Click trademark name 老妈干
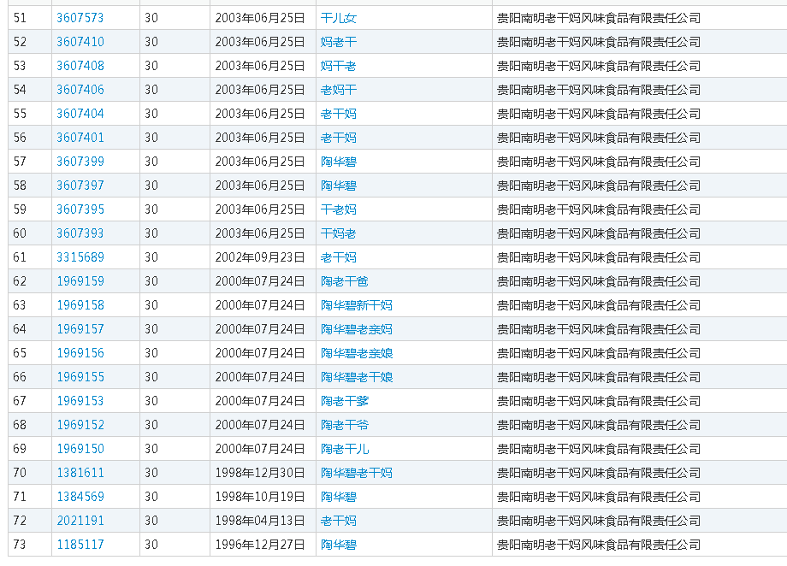 pyautogui.click(x=339, y=90)
